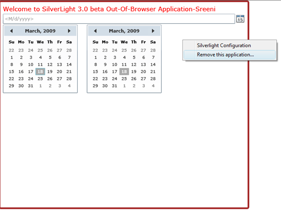
Task: Go to previous month in right calendar
Action: point(95,31)
